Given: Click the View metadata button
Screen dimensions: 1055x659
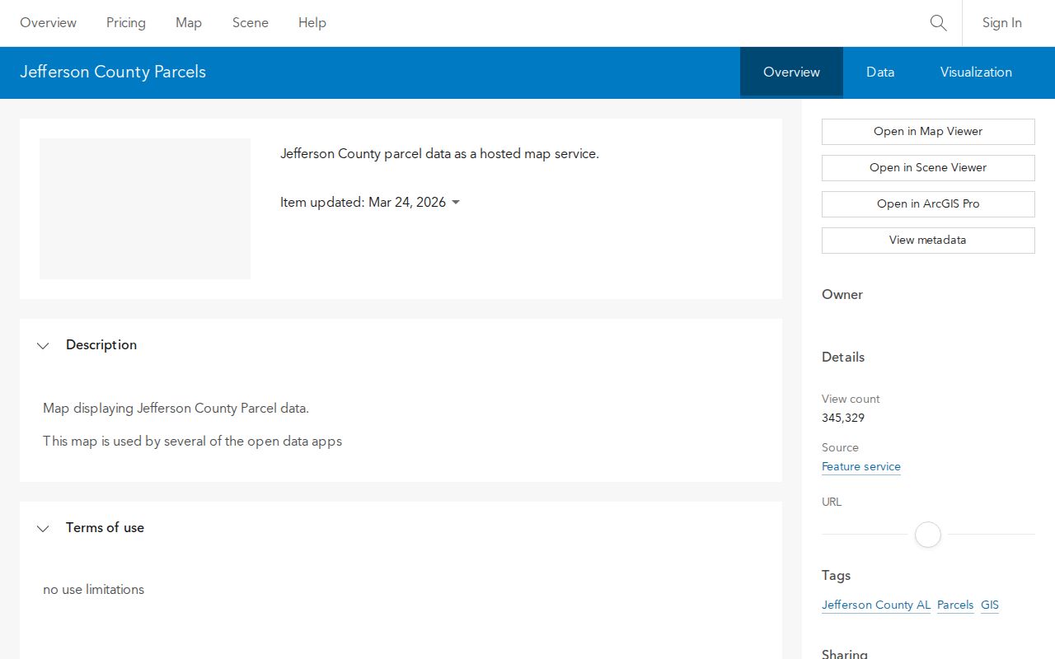Looking at the screenshot, I should tap(928, 241).
